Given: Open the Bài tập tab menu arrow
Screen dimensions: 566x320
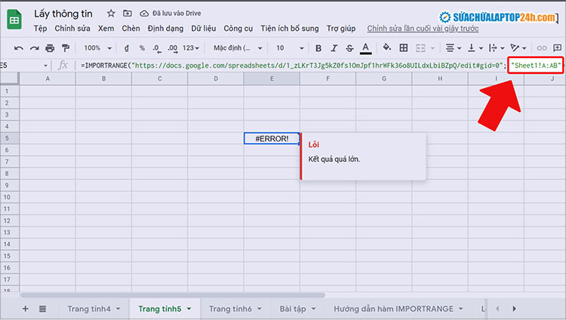Looking at the screenshot, I should click(313, 309).
